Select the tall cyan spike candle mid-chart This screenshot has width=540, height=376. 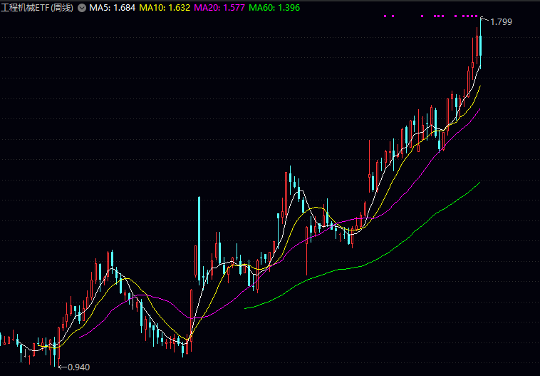click(199, 235)
